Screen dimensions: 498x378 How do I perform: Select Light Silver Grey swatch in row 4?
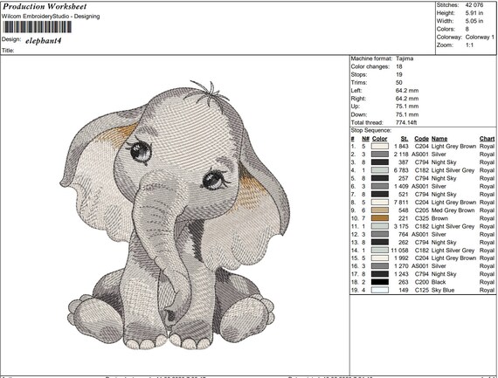[x=380, y=170]
